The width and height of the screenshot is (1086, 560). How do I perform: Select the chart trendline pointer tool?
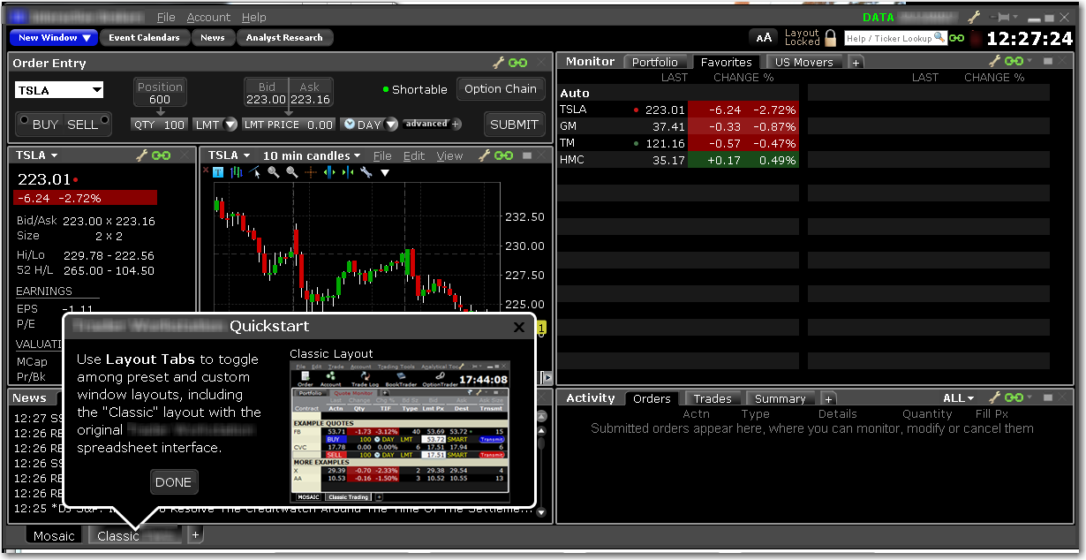[255, 172]
